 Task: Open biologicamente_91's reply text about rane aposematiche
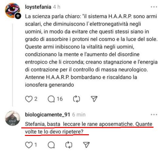pos(89,128)
